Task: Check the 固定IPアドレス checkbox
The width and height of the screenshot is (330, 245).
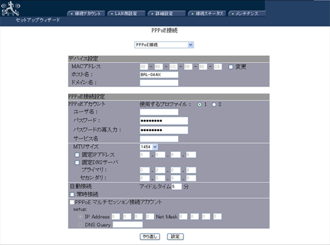Action: [77, 155]
